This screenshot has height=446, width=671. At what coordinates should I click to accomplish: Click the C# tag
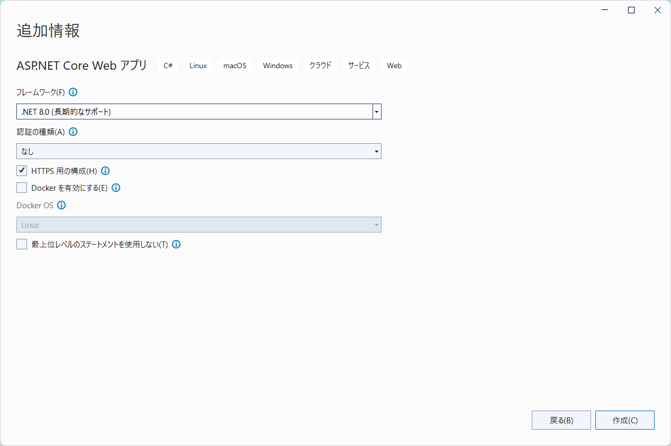(168, 66)
